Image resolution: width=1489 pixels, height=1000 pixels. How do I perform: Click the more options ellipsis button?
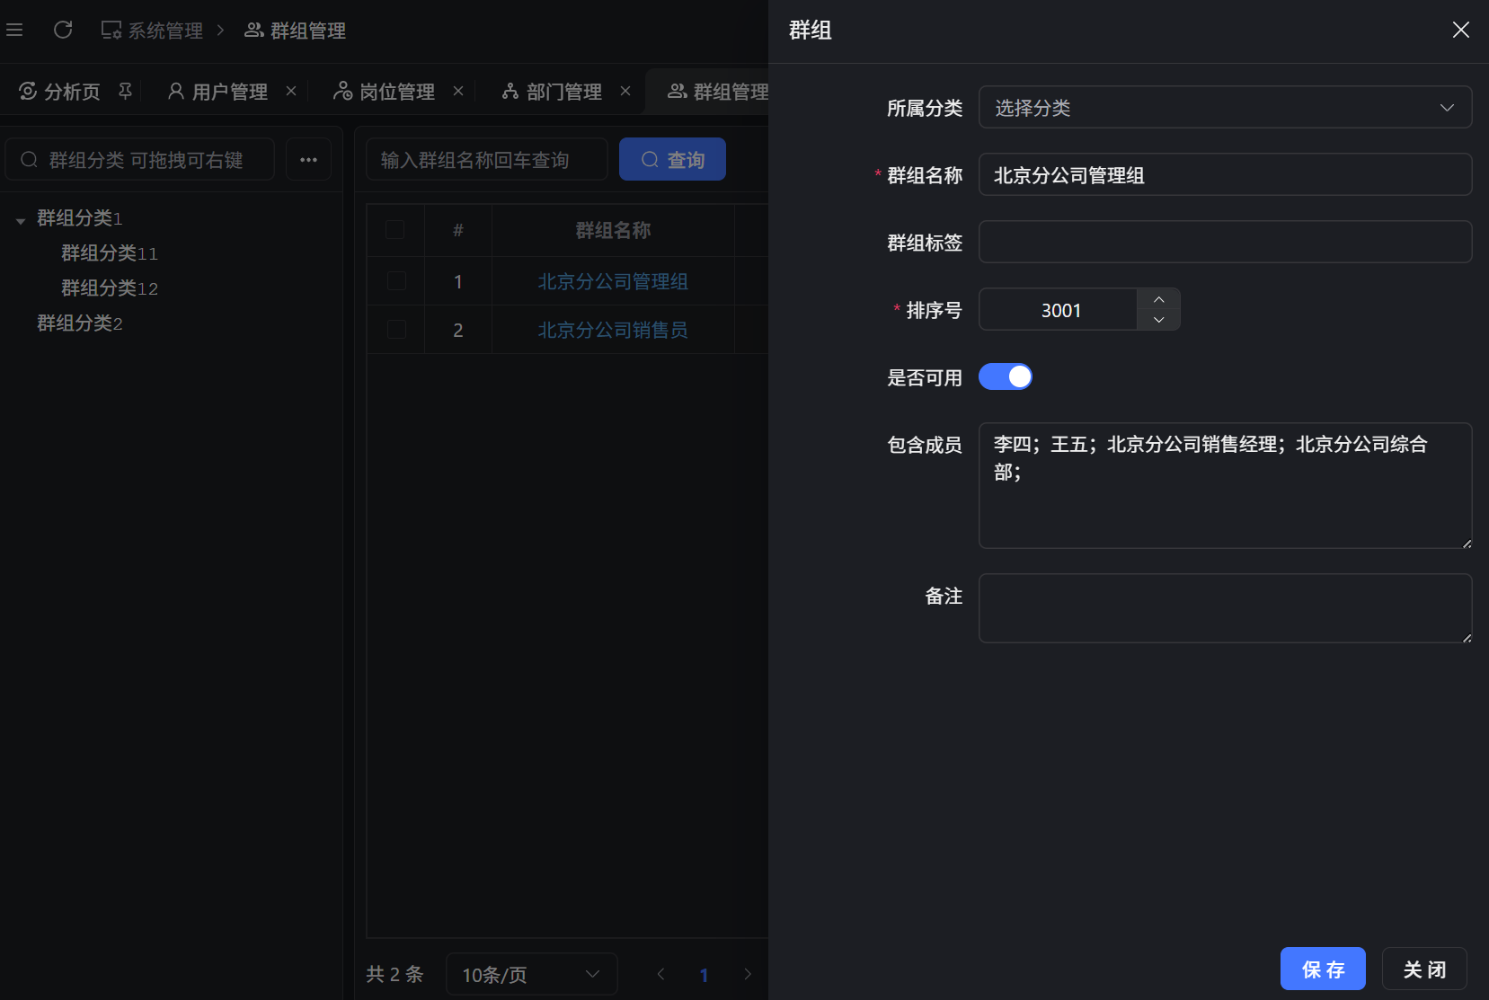[x=308, y=160]
